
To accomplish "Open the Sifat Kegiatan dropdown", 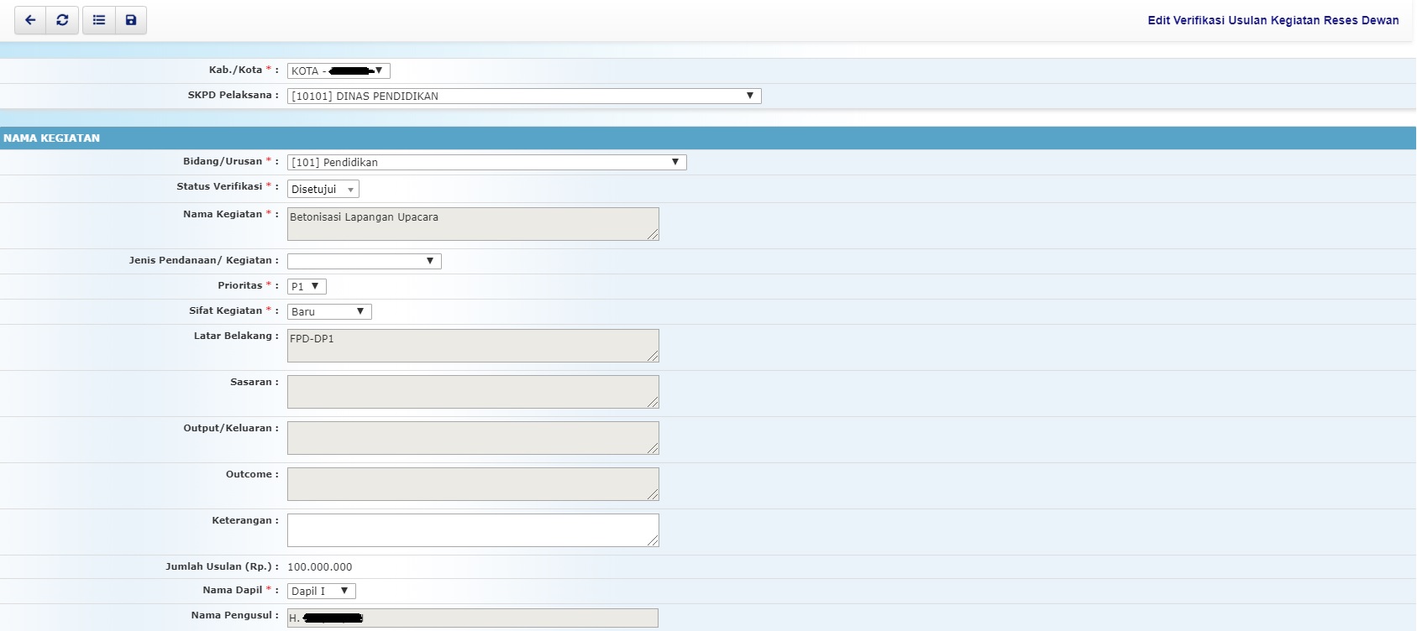I will (x=329, y=312).
